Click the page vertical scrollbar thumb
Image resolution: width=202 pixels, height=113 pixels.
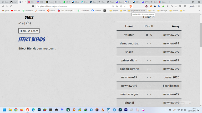(x=201, y=35)
